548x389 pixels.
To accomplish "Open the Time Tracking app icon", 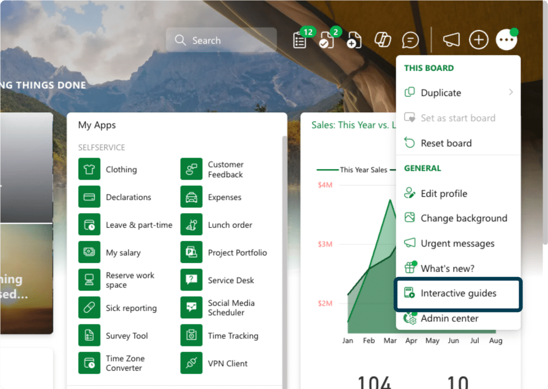I will (x=191, y=335).
